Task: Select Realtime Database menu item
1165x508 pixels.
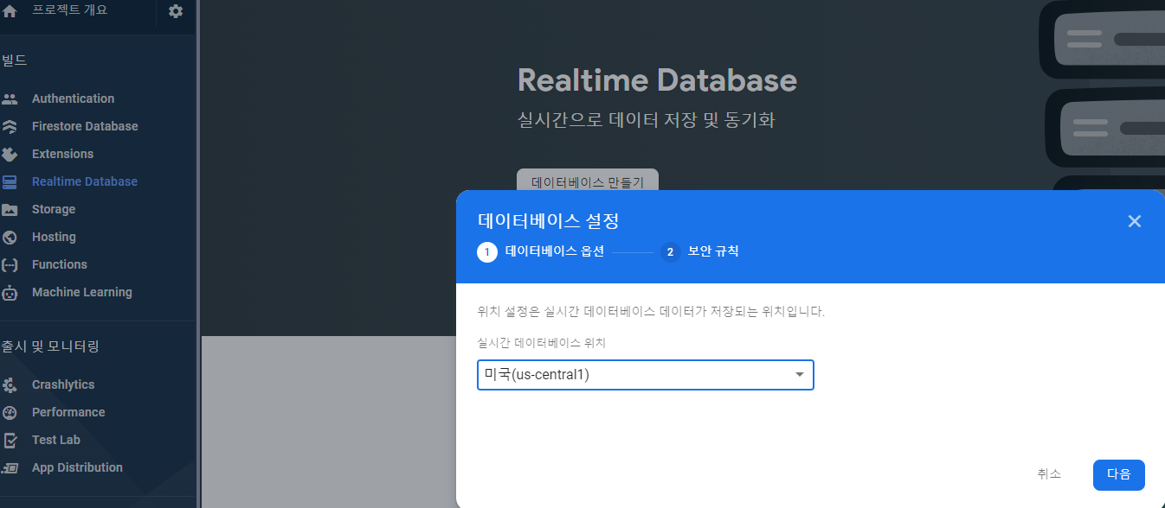Action: coord(85,181)
